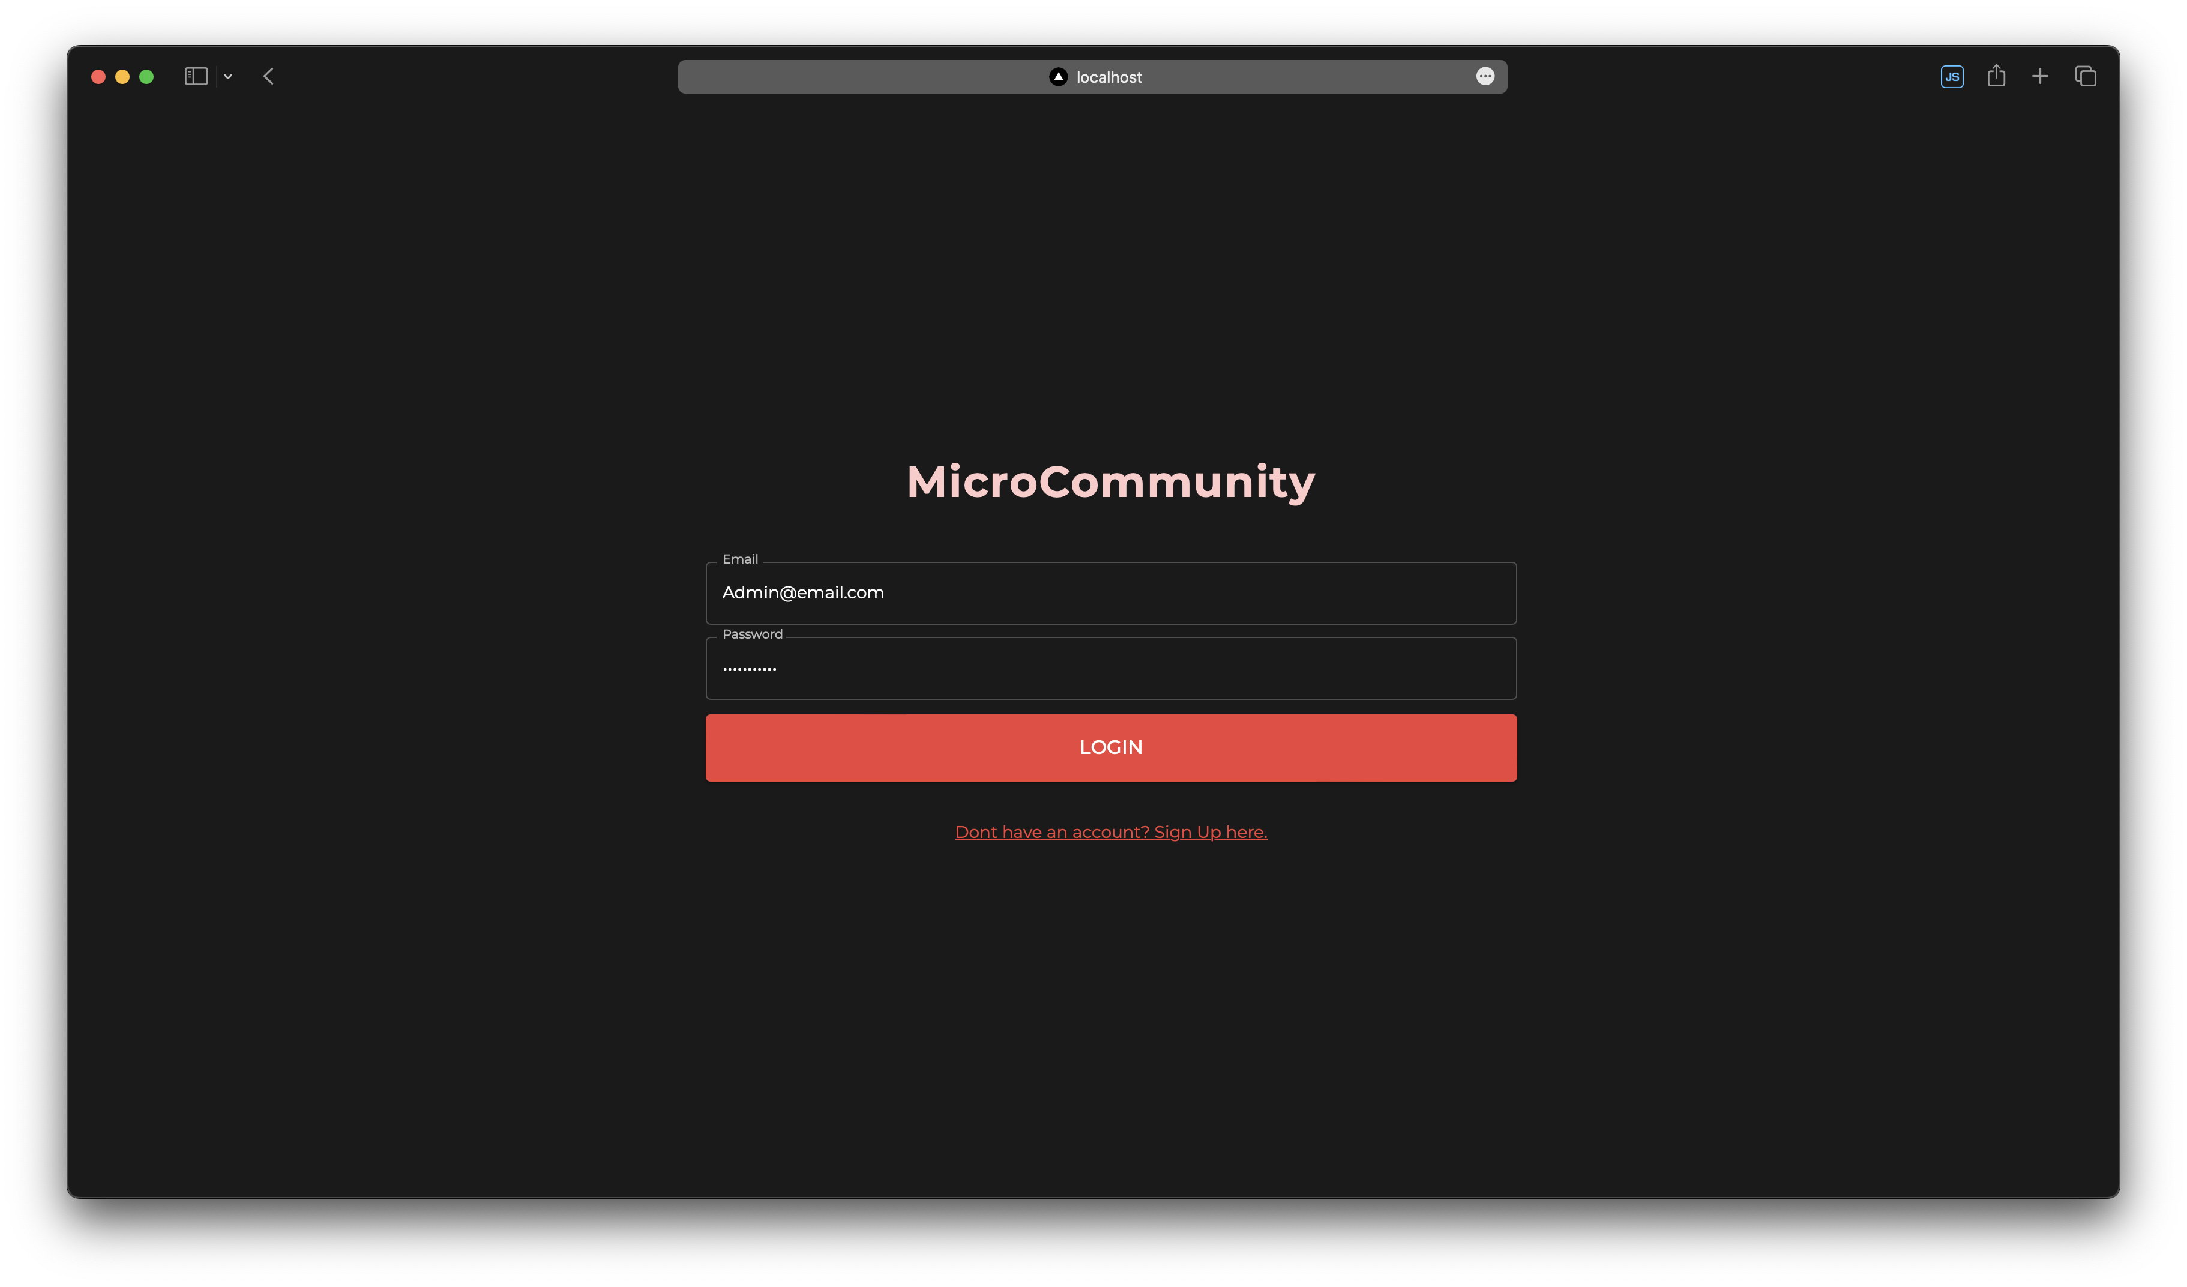
Task: Click the MicroCommunity heading
Action: [1111, 481]
